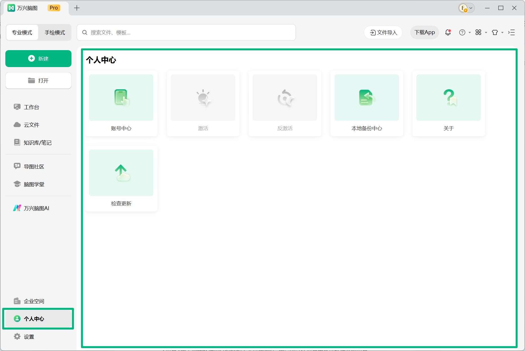Click the collapse-list icon at top right
The width and height of the screenshot is (525, 351).
[x=511, y=32]
